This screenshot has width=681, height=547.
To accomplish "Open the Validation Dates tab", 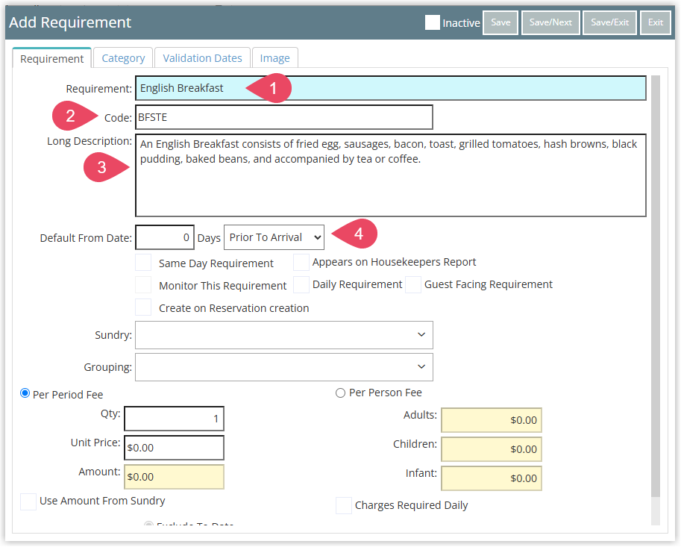I will point(202,58).
